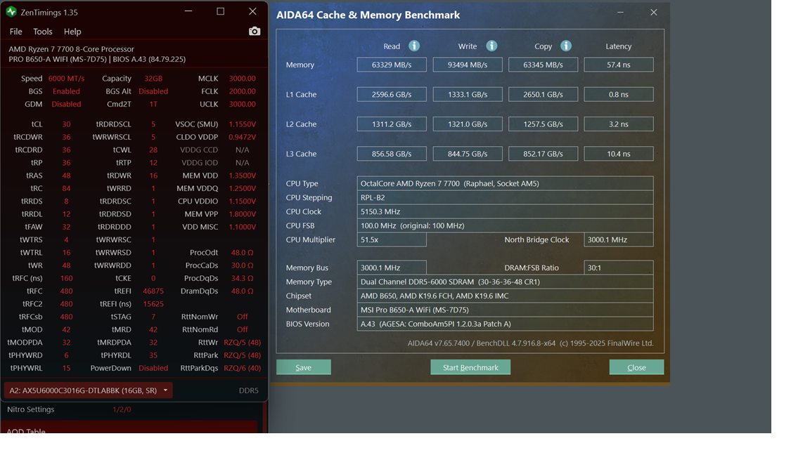Open the File menu in ZenTimings
Screen dimensions: 810x455
click(x=16, y=32)
